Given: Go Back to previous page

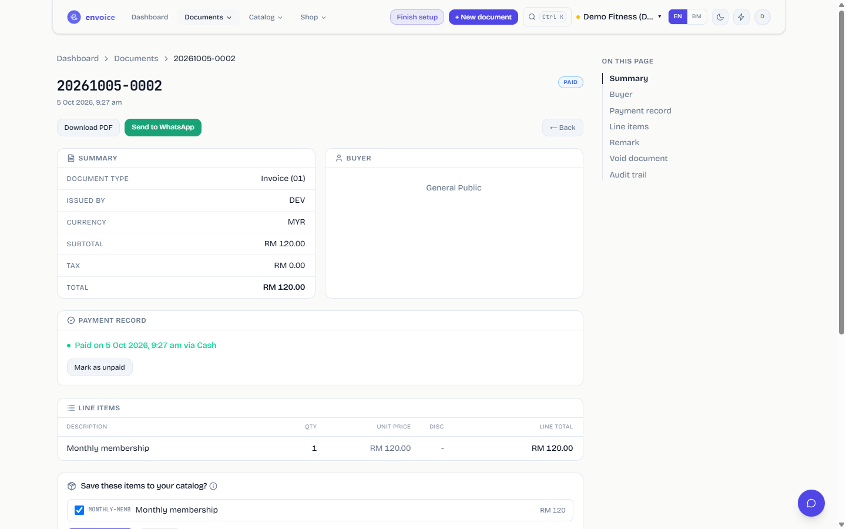Looking at the screenshot, I should (x=563, y=128).
